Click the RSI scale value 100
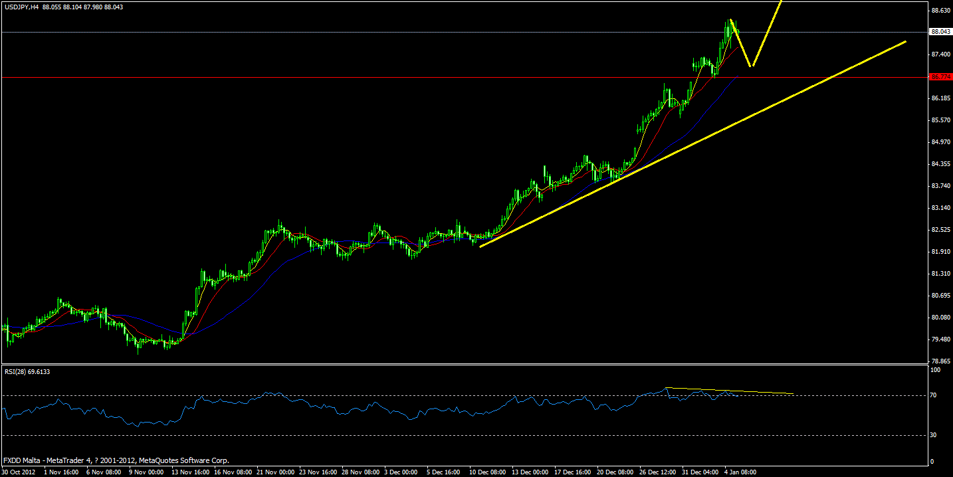The height and width of the screenshot is (477, 953). tap(936, 370)
